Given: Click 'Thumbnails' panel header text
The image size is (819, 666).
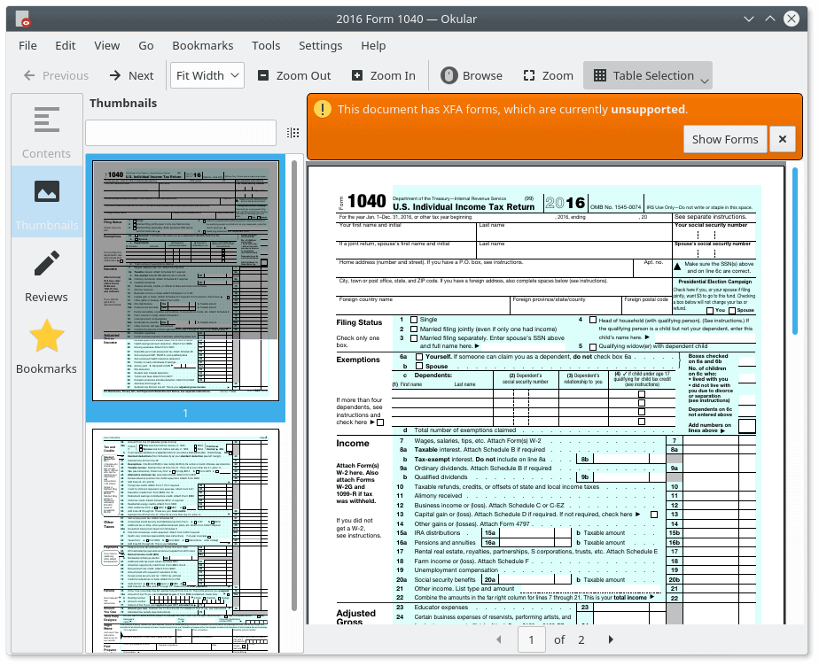Looking at the screenshot, I should pyautogui.click(x=123, y=104).
